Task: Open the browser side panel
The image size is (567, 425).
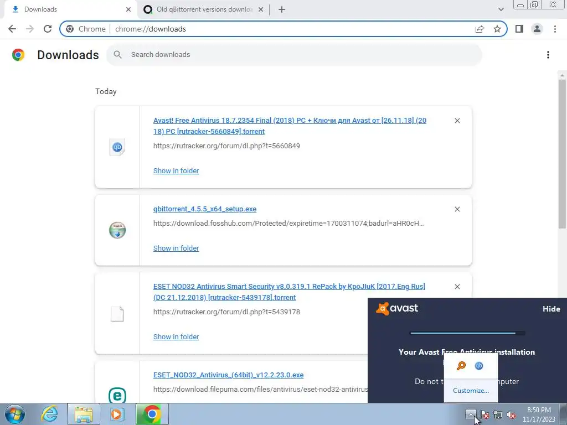Action: [x=519, y=29]
